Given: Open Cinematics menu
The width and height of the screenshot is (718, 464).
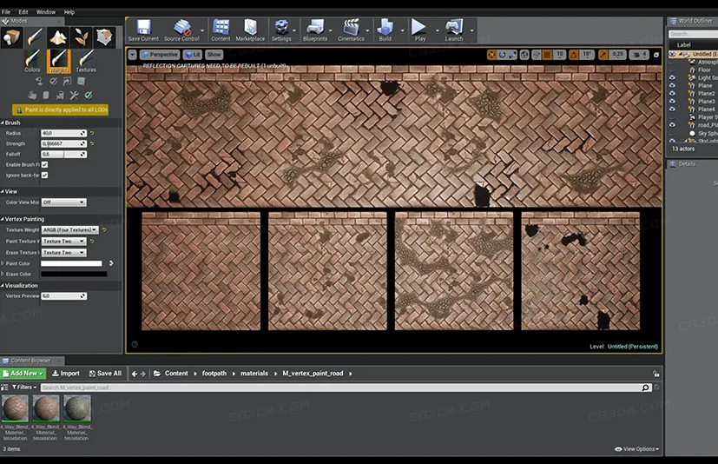Looking at the screenshot, I should pos(352,30).
